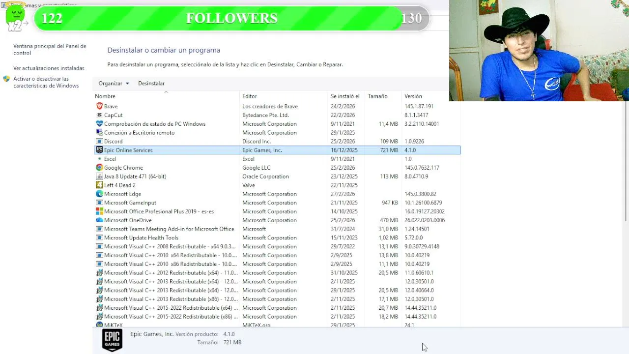Click the Oracle Corporation editor cell
Image resolution: width=629 pixels, height=354 pixels.
pyautogui.click(x=265, y=177)
